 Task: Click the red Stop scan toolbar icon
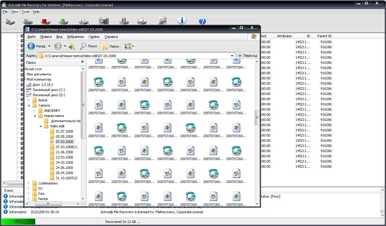46,21
